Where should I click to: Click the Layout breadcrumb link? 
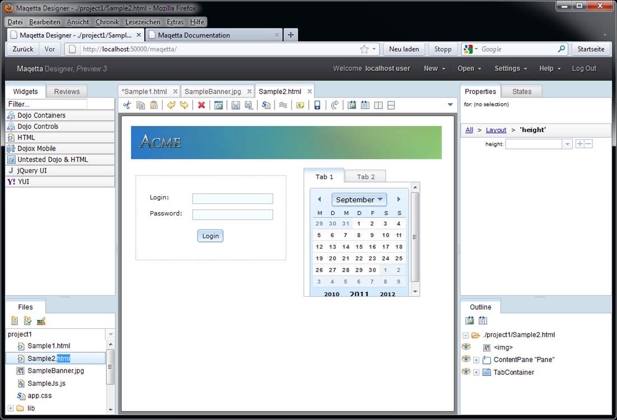pyautogui.click(x=496, y=130)
